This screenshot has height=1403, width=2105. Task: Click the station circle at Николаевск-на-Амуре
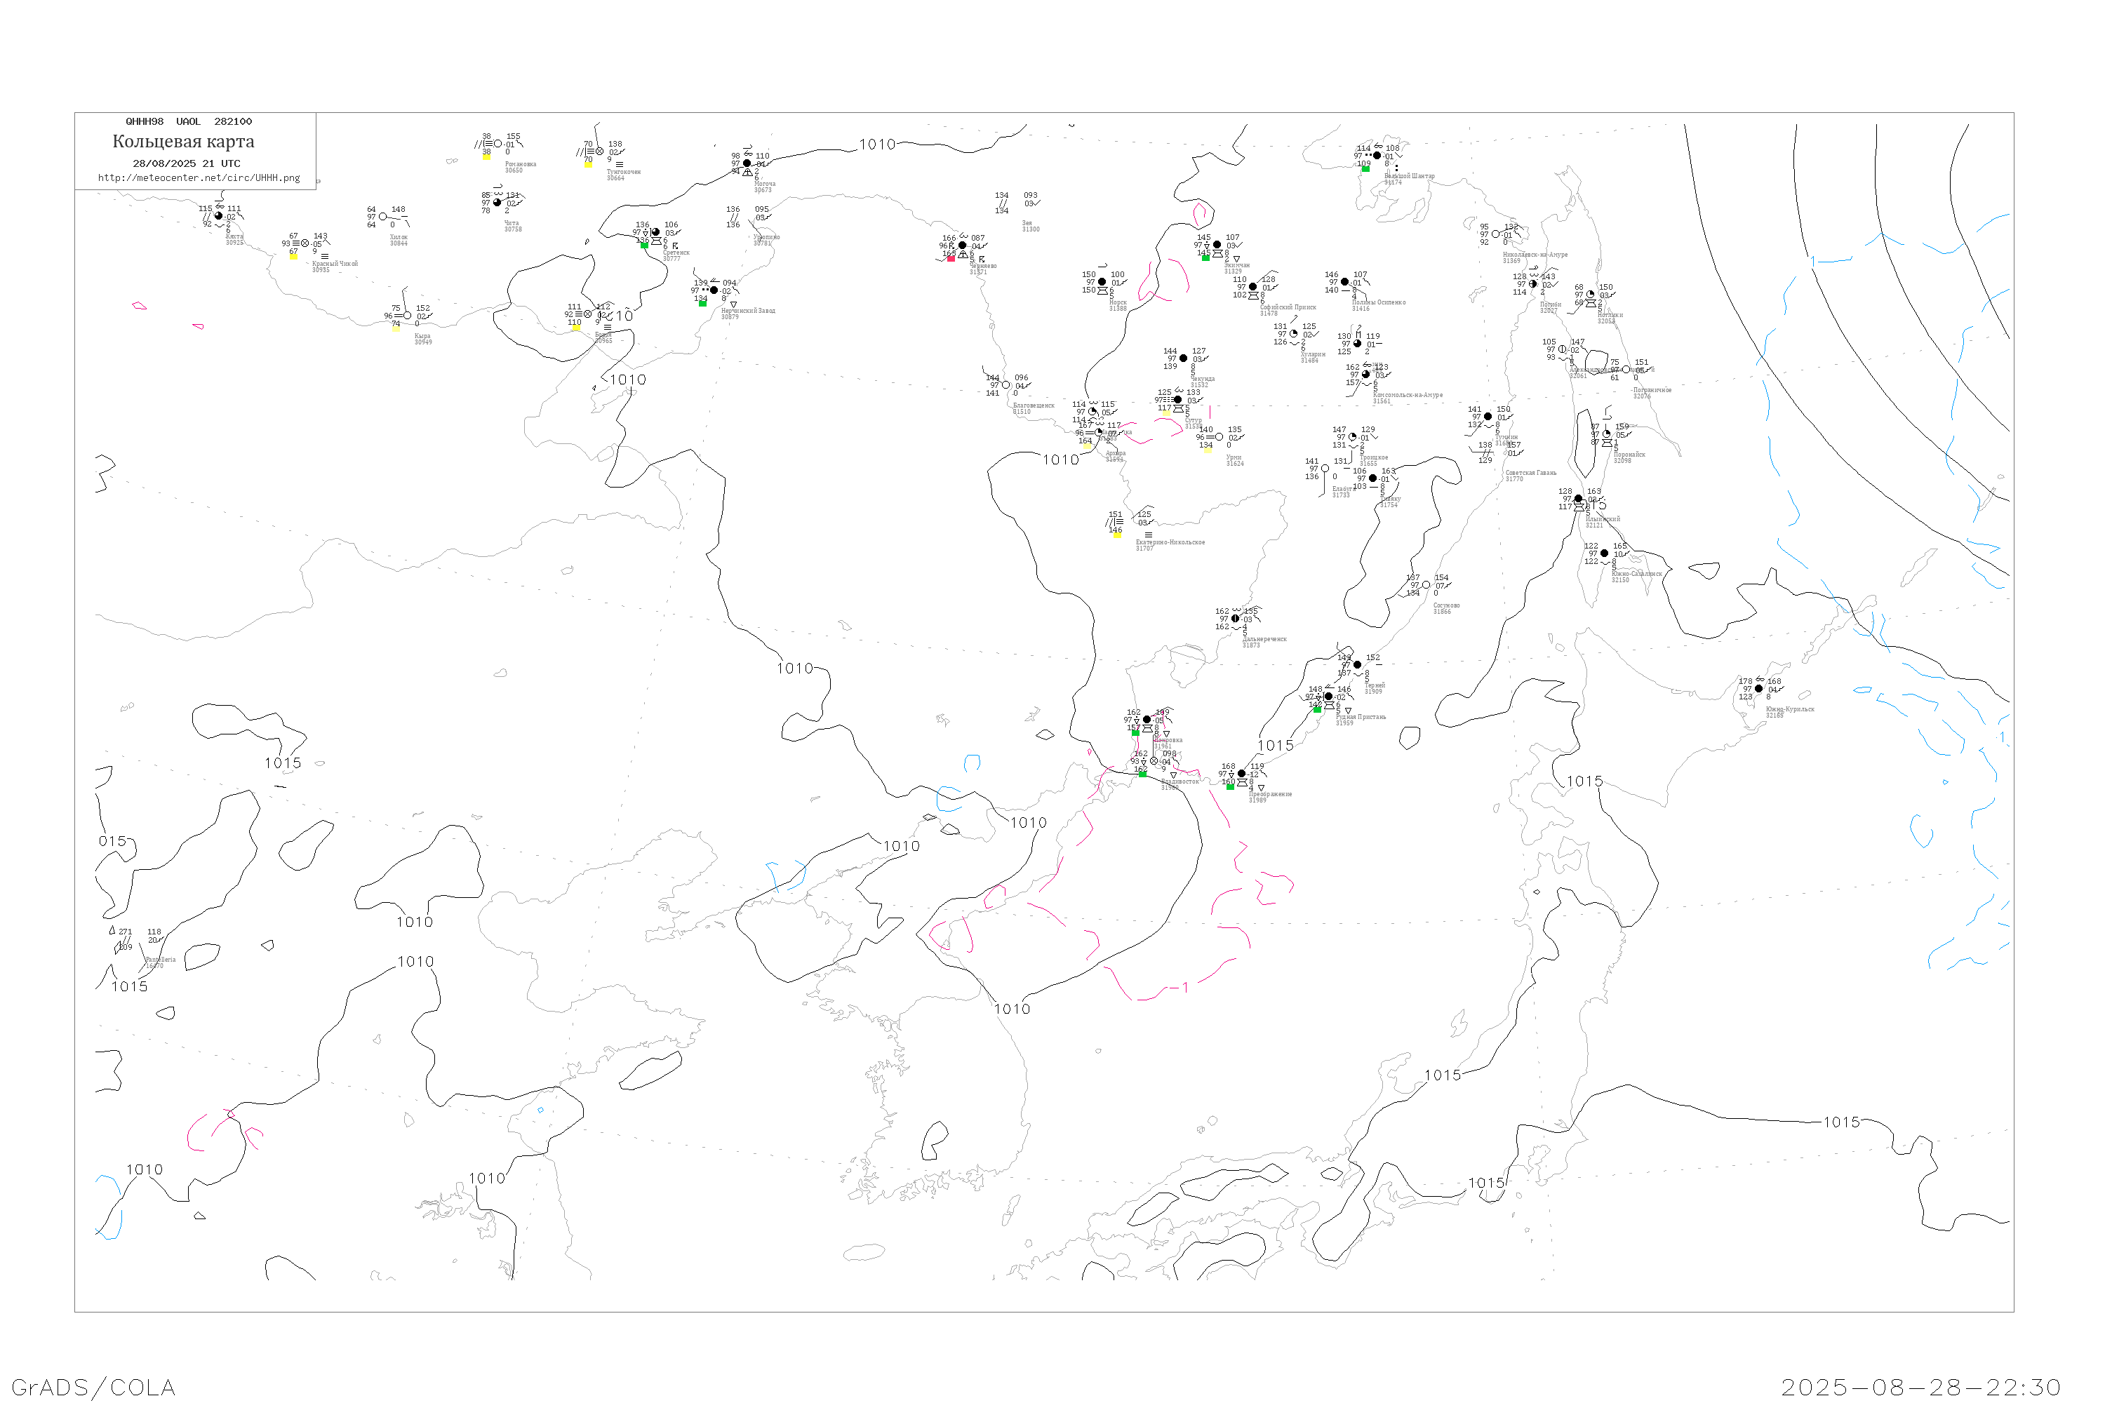tap(1495, 234)
